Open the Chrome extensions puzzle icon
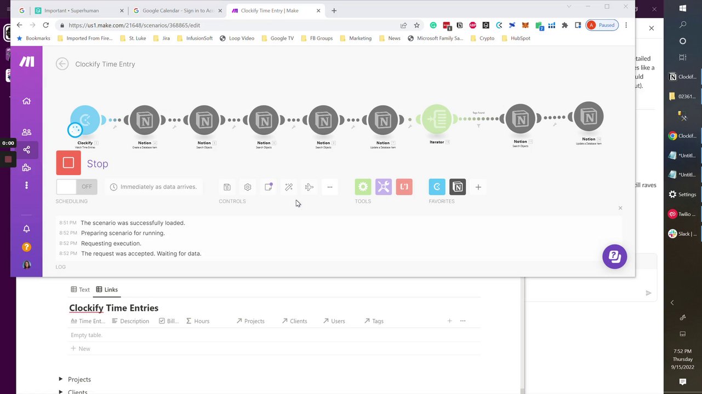702x394 pixels. [x=565, y=25]
